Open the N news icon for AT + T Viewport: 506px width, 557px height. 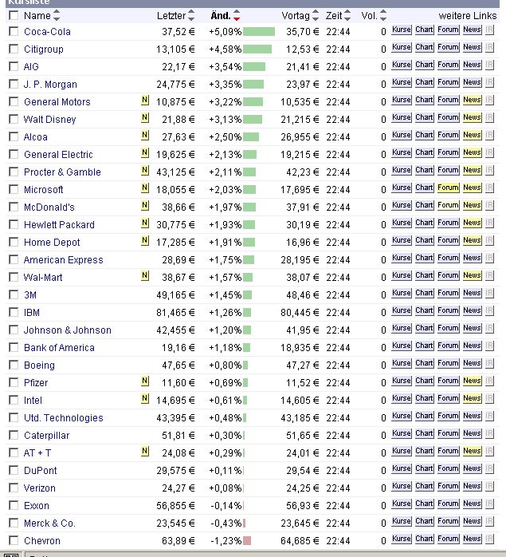click(x=145, y=451)
